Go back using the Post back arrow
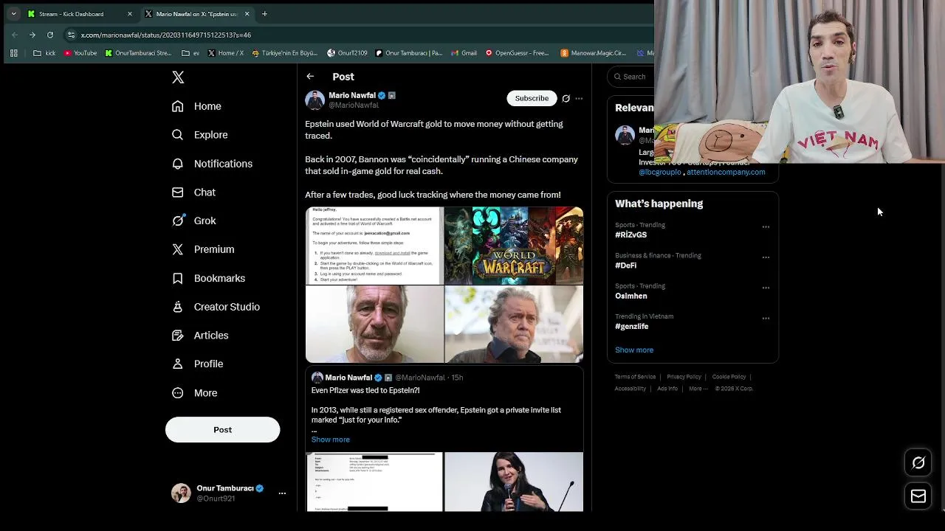 coord(310,77)
